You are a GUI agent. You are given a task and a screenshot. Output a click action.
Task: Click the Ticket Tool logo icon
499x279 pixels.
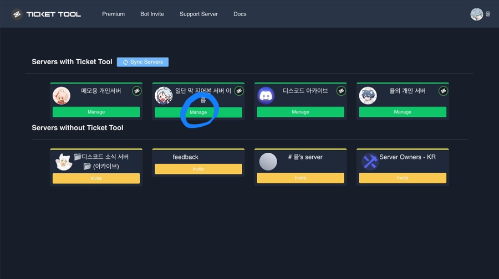tap(17, 14)
